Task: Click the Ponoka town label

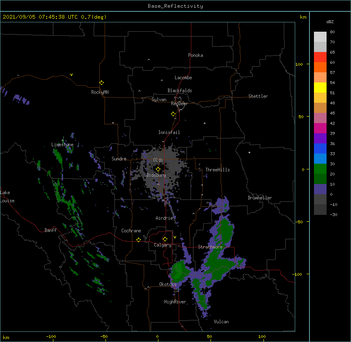Action: coord(195,55)
